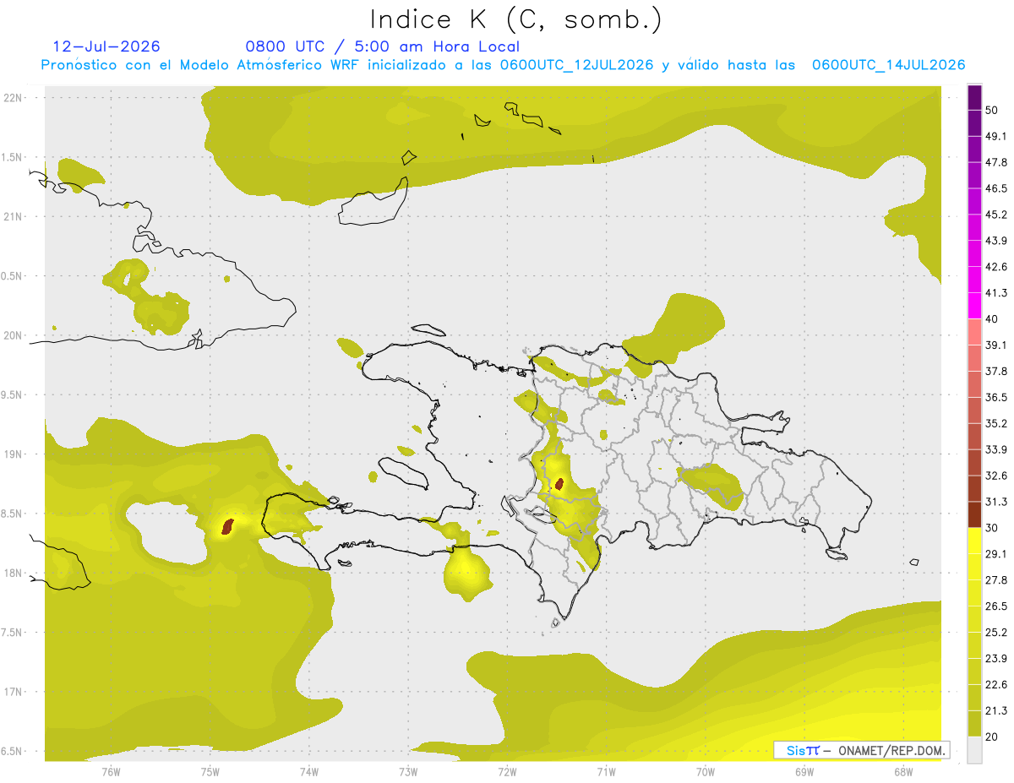Click the colorbar value 20
The image size is (1014, 783).
click(992, 737)
